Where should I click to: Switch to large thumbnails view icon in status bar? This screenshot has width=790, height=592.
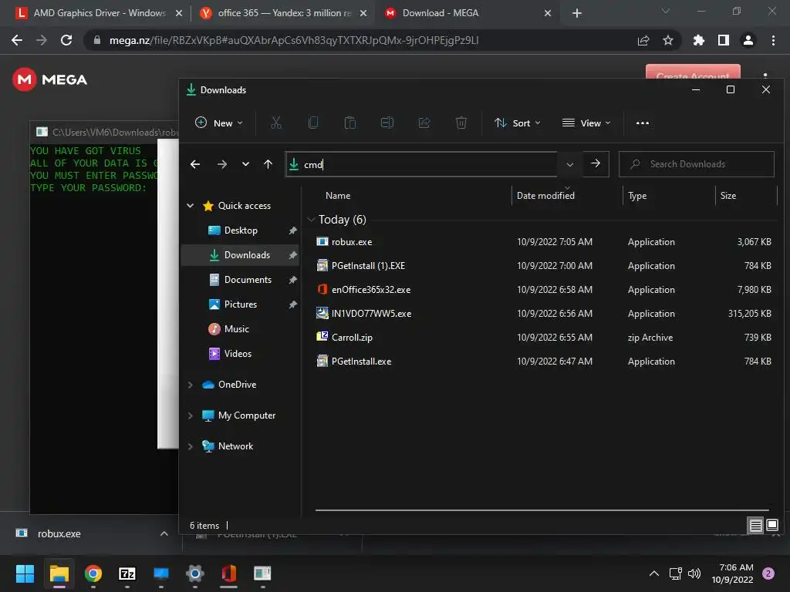[771, 526]
